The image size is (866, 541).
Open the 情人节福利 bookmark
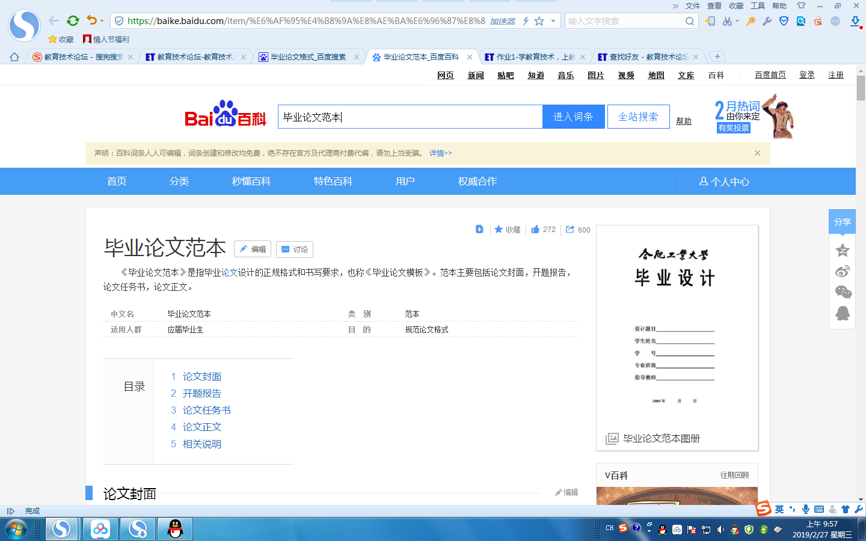pos(106,39)
